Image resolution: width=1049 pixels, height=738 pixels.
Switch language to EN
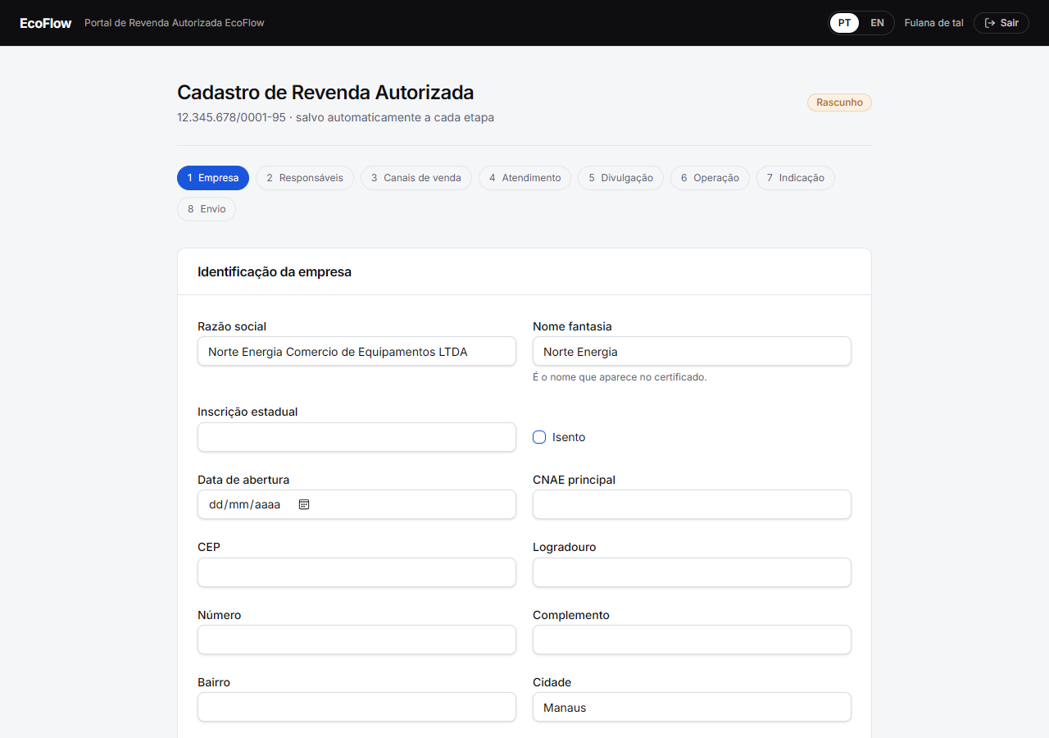click(877, 23)
